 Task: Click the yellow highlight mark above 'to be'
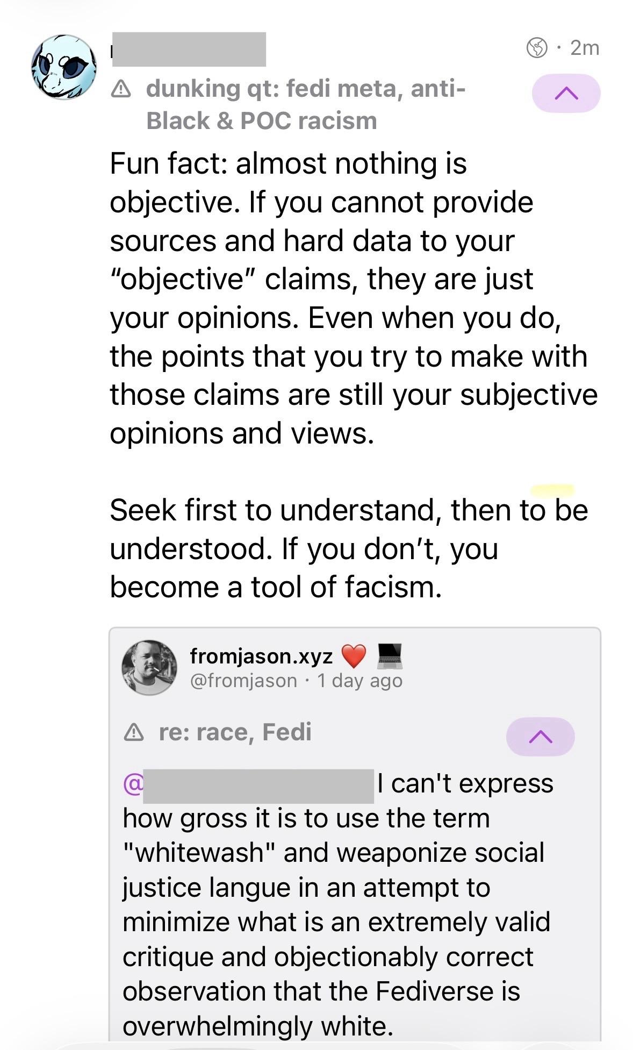553,489
